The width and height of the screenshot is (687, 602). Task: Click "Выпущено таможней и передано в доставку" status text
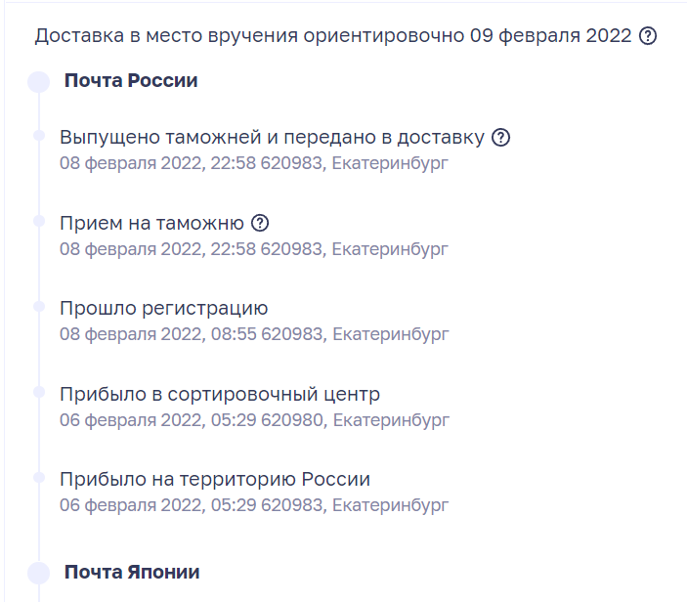[272, 138]
